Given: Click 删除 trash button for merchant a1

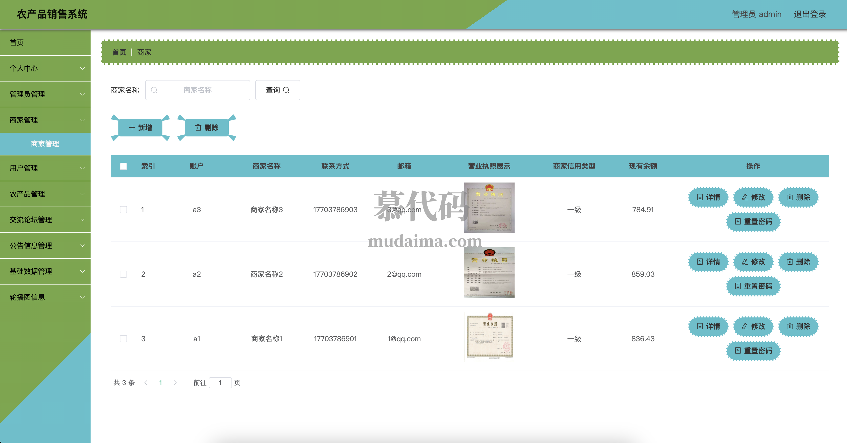Looking at the screenshot, I should [x=798, y=326].
